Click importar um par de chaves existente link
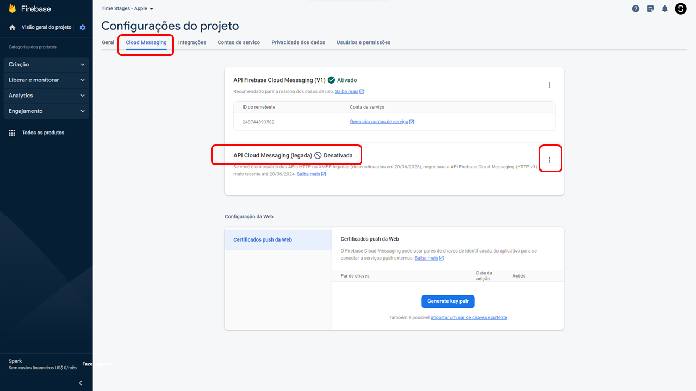The width and height of the screenshot is (696, 391). pyautogui.click(x=469, y=317)
